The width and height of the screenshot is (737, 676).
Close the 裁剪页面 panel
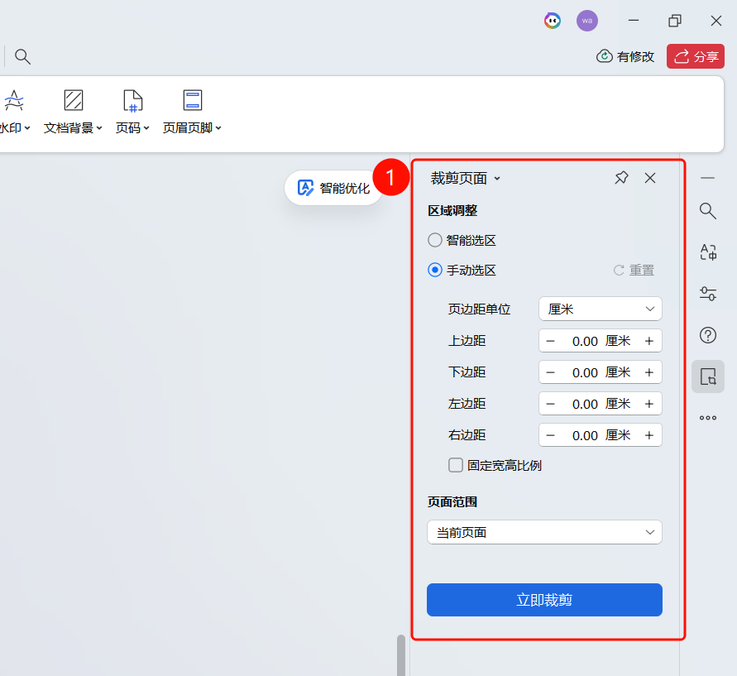click(x=650, y=178)
